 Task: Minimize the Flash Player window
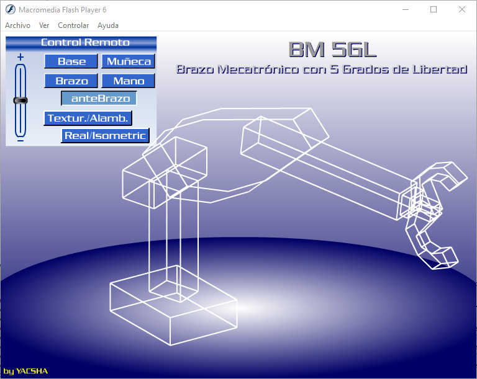[406, 10]
